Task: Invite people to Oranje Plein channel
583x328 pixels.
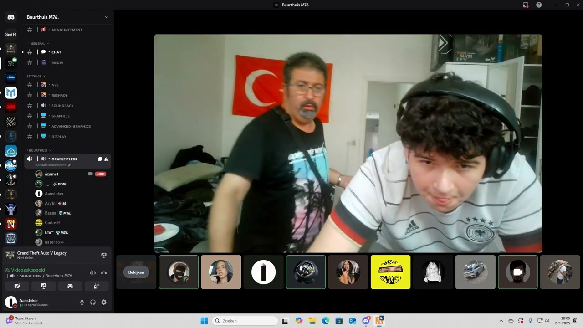Action: [106, 159]
